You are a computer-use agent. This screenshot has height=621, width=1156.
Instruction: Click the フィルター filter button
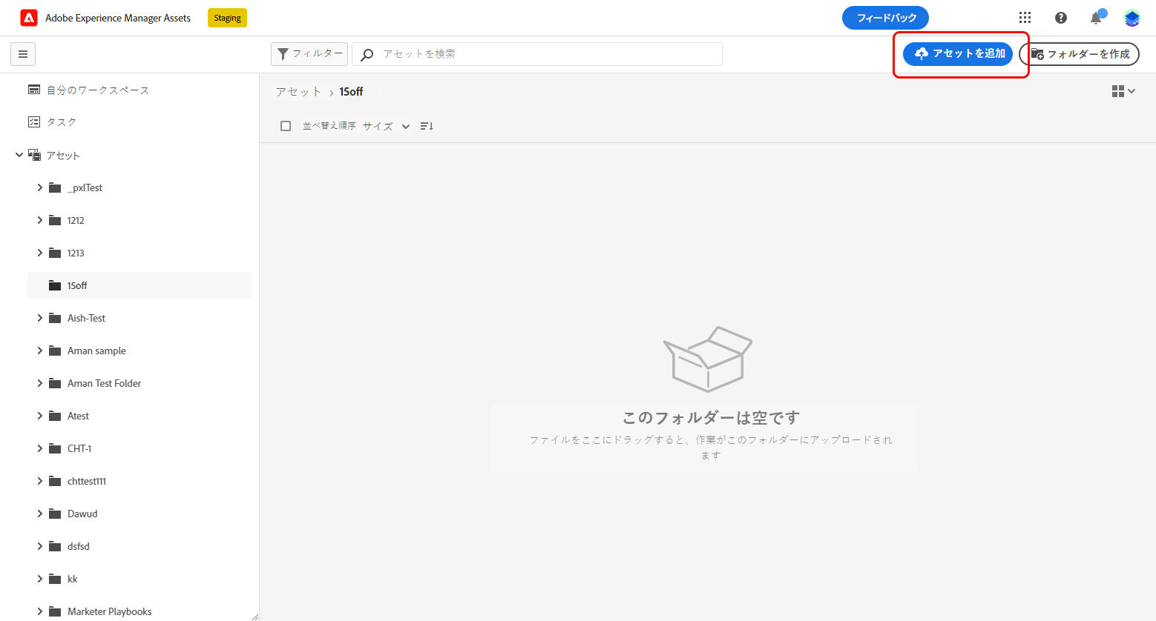(309, 54)
